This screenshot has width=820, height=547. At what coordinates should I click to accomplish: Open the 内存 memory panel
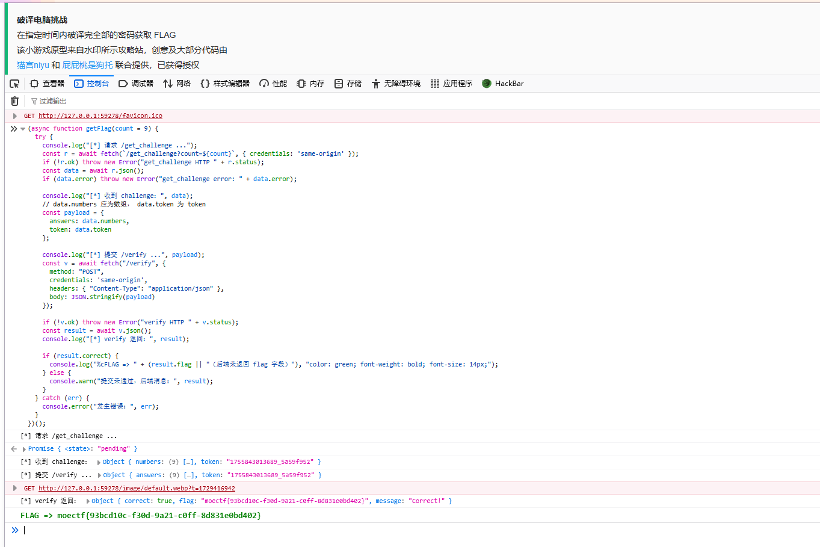click(310, 84)
